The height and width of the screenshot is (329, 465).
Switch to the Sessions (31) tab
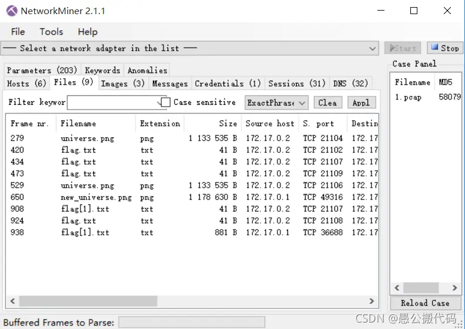point(296,84)
